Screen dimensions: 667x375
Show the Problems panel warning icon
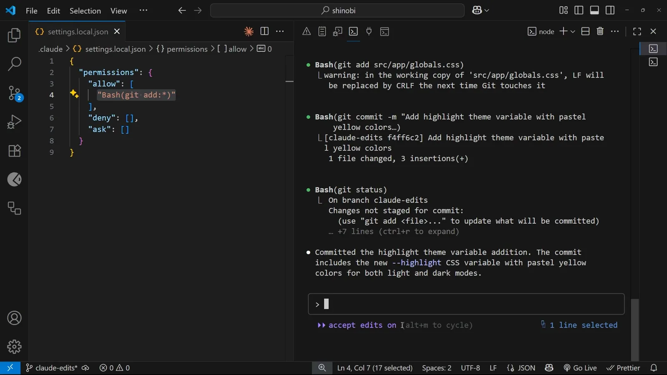(x=306, y=31)
